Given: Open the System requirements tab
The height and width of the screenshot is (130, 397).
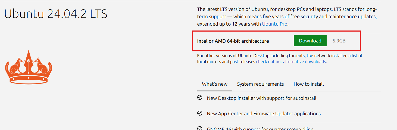Looking at the screenshot, I should pyautogui.click(x=260, y=84).
